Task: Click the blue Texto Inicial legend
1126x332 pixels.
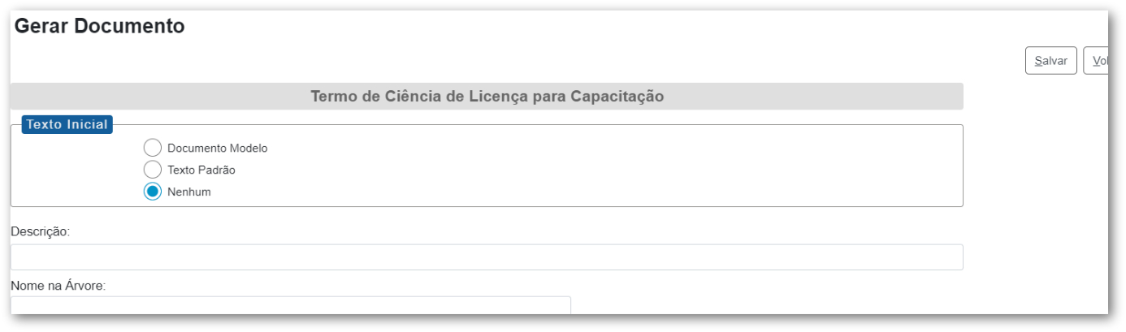Action: tap(67, 124)
